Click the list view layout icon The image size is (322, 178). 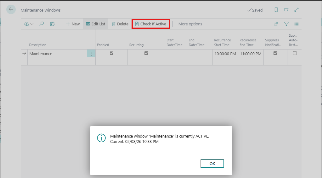(296, 24)
